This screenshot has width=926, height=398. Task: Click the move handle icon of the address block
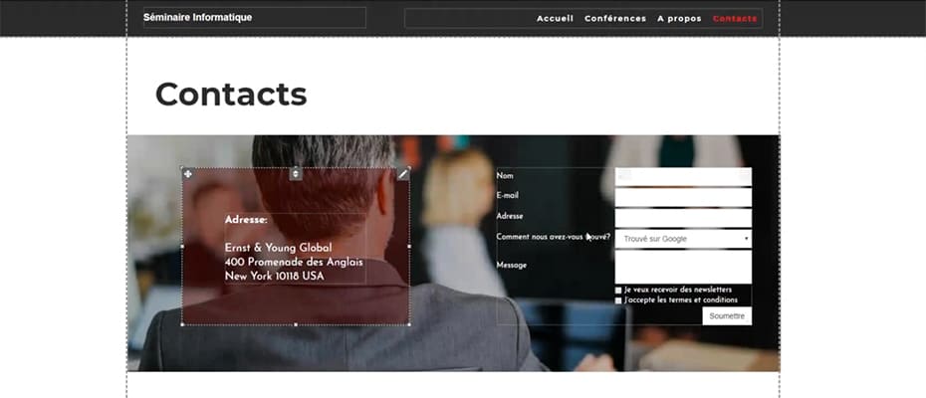pos(187,173)
